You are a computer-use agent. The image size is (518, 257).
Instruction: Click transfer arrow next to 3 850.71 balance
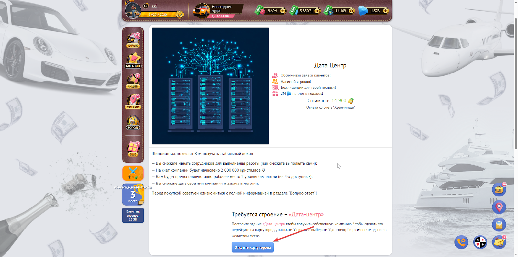coord(317,11)
